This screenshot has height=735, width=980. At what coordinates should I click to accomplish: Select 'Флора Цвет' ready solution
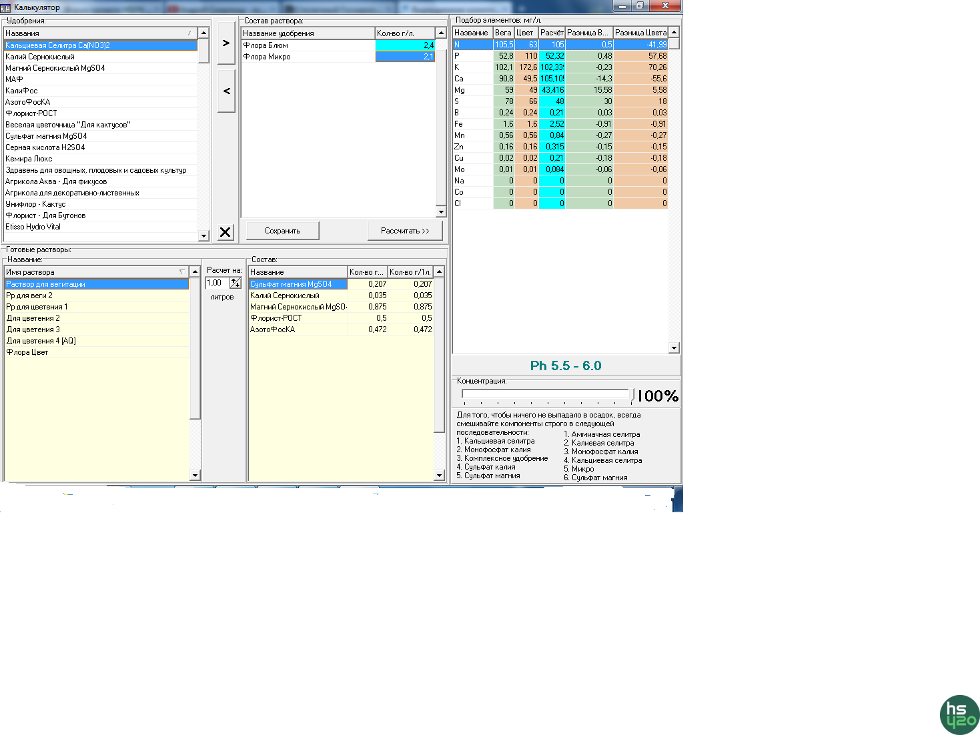point(27,352)
